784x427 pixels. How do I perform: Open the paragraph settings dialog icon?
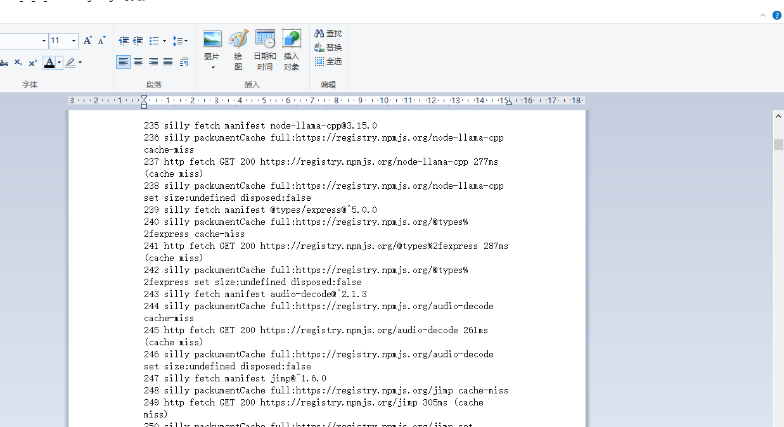coord(184,61)
